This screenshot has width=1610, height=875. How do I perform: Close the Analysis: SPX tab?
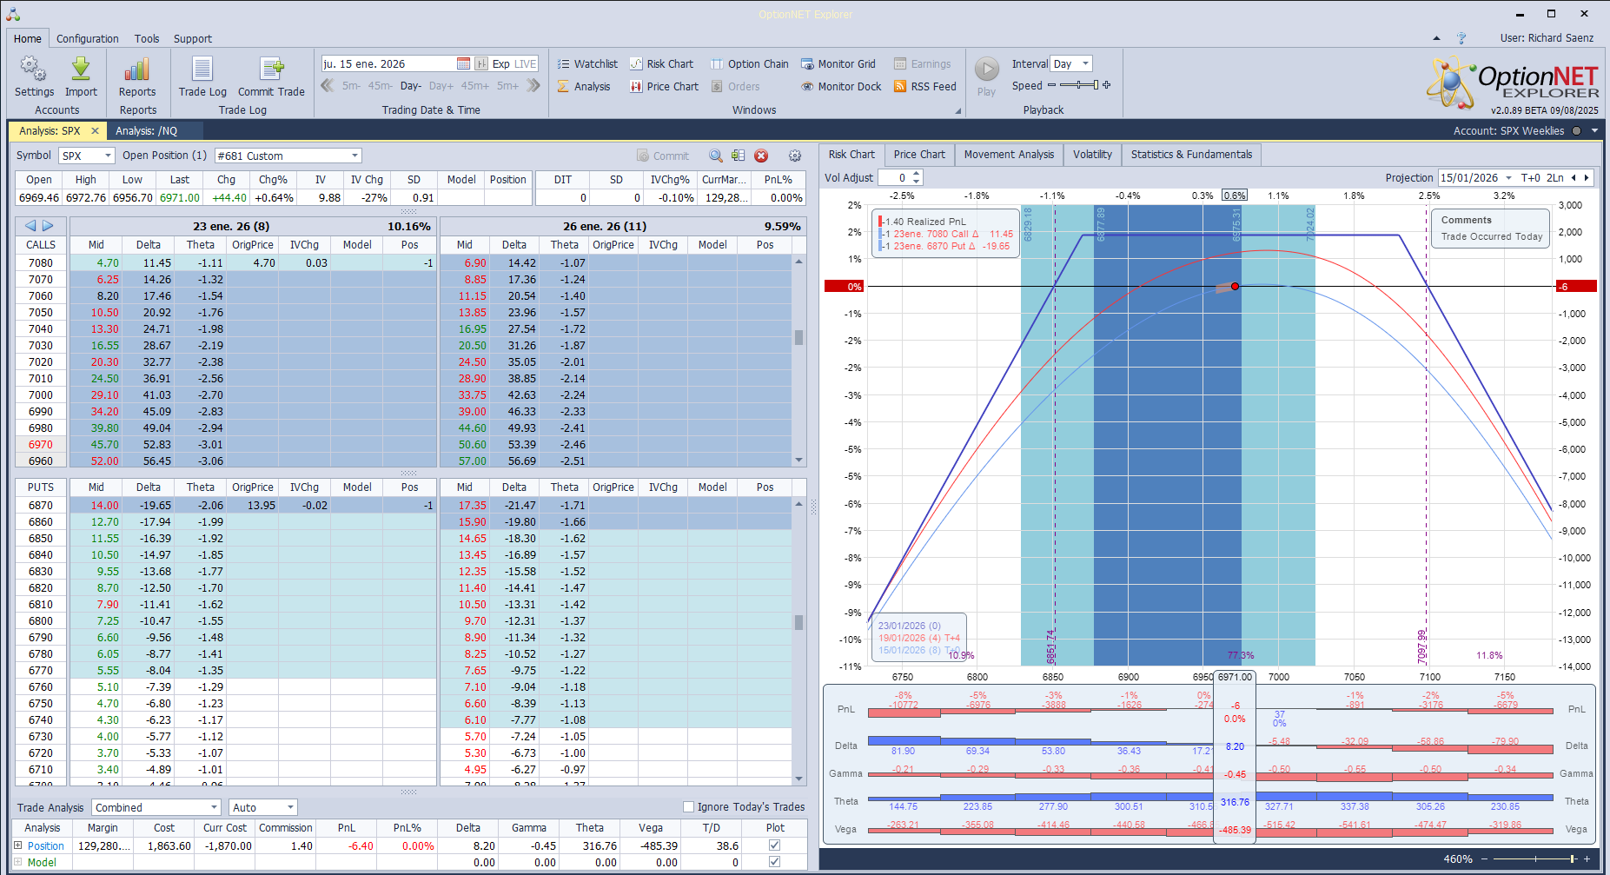coord(95,130)
